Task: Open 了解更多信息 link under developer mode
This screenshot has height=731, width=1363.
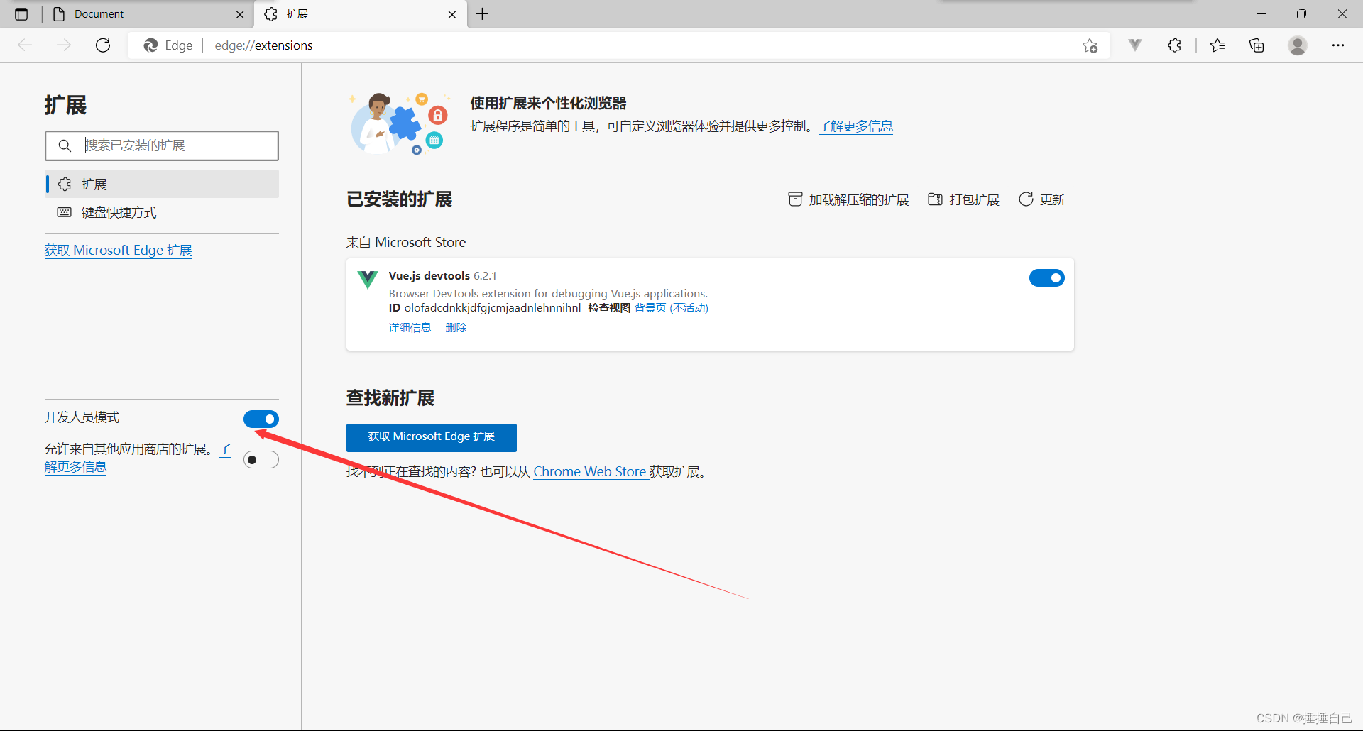Action: click(x=75, y=466)
